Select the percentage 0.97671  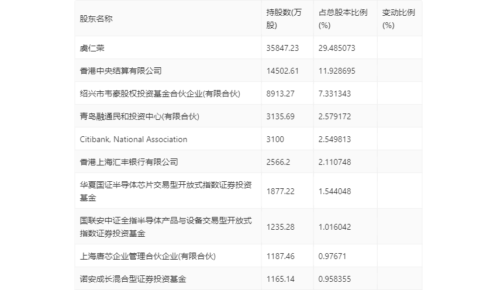click(x=332, y=256)
